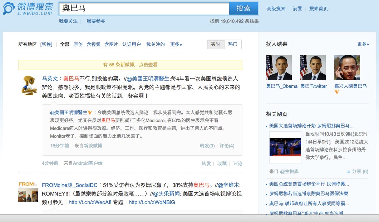Open @头条新闻 mention link
Viewport: 379px width, 222px height.
(166, 194)
